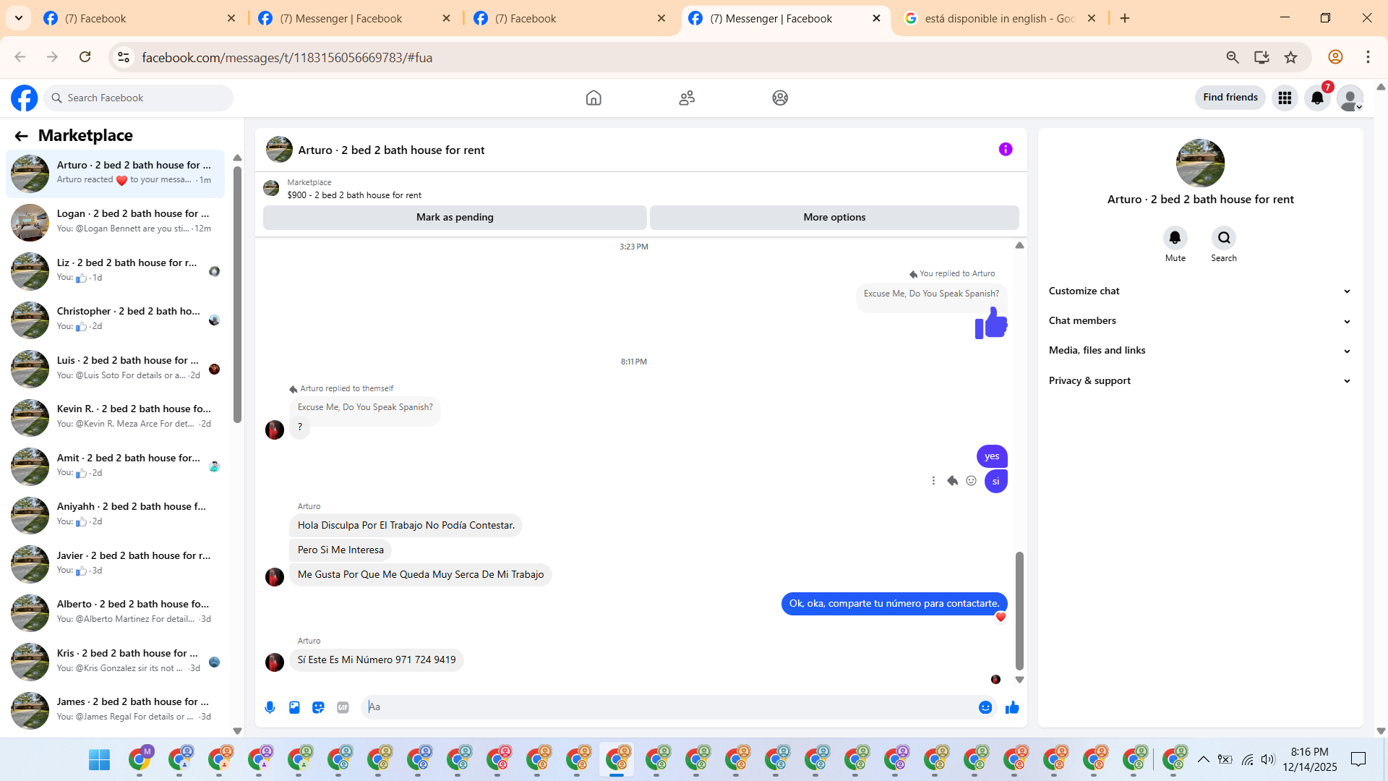This screenshot has height=781, width=1388.
Task: Open the GIF picker icon
Action: pos(343,707)
